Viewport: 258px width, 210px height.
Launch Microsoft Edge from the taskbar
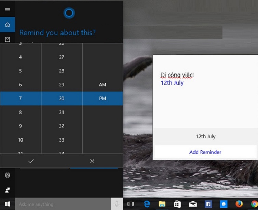coord(147,204)
